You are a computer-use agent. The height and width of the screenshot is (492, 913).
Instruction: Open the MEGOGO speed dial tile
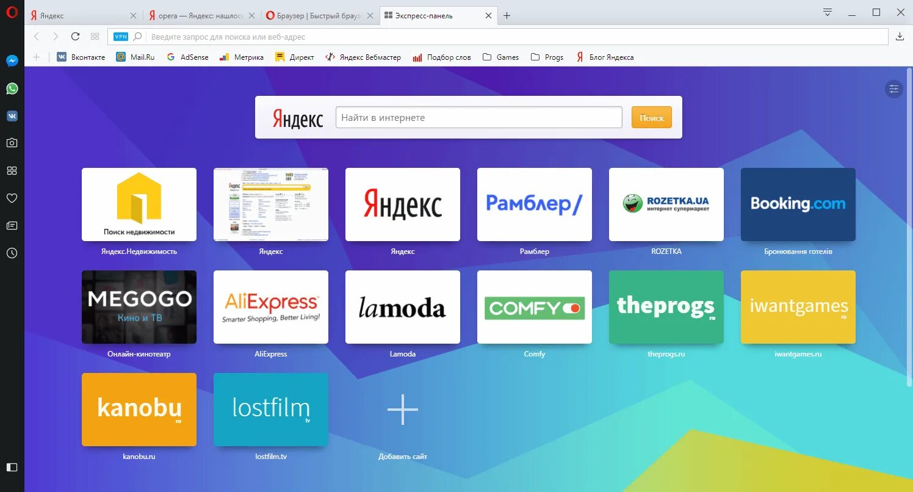139,307
